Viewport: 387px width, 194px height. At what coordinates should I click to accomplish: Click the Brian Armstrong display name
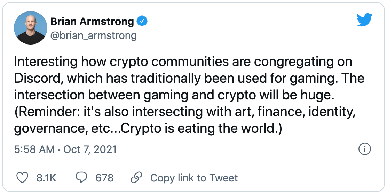[92, 22]
